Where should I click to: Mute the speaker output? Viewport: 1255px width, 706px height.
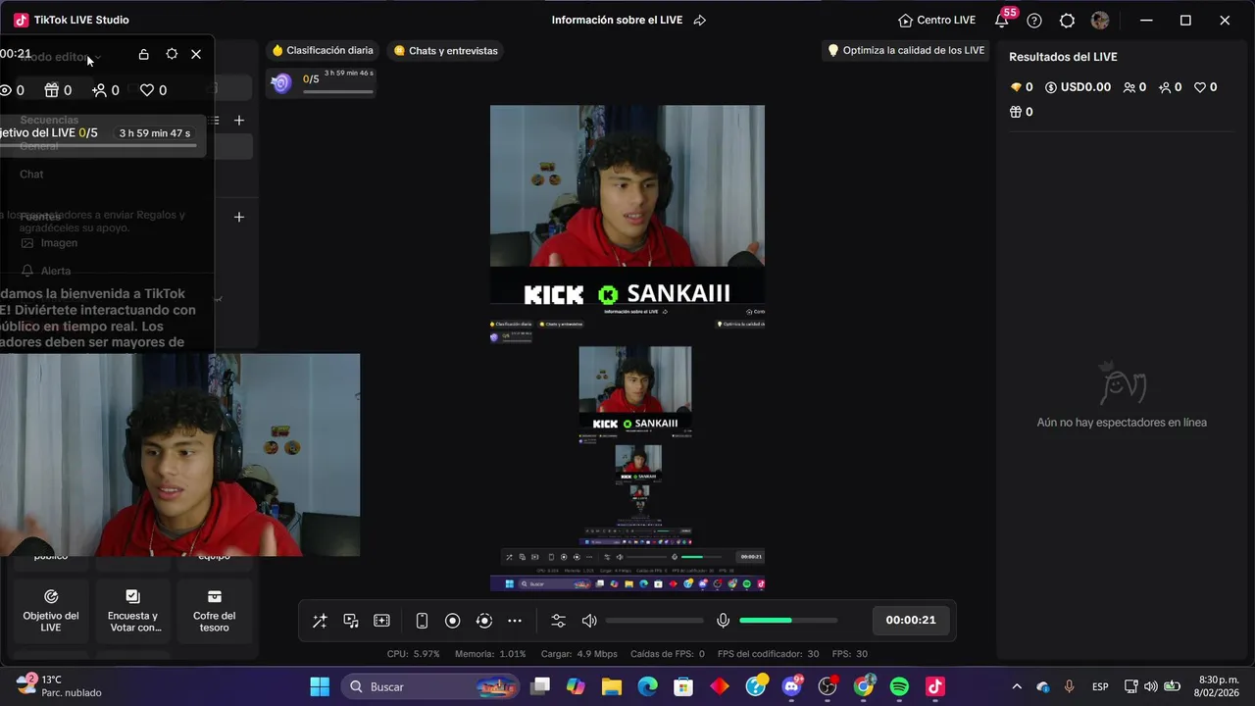[589, 621]
